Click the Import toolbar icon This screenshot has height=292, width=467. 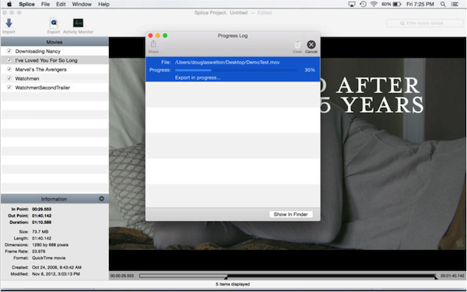tap(9, 23)
